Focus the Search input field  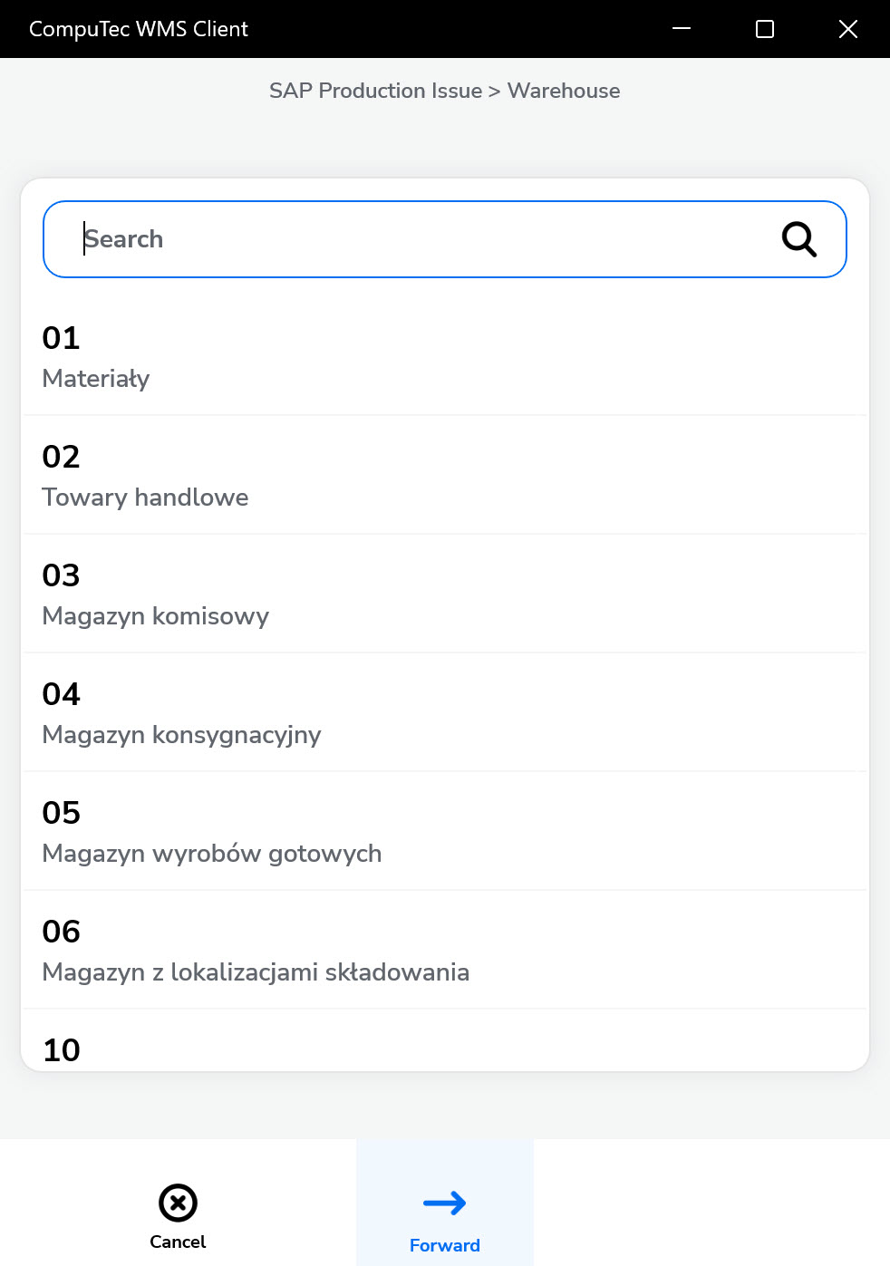(417, 239)
